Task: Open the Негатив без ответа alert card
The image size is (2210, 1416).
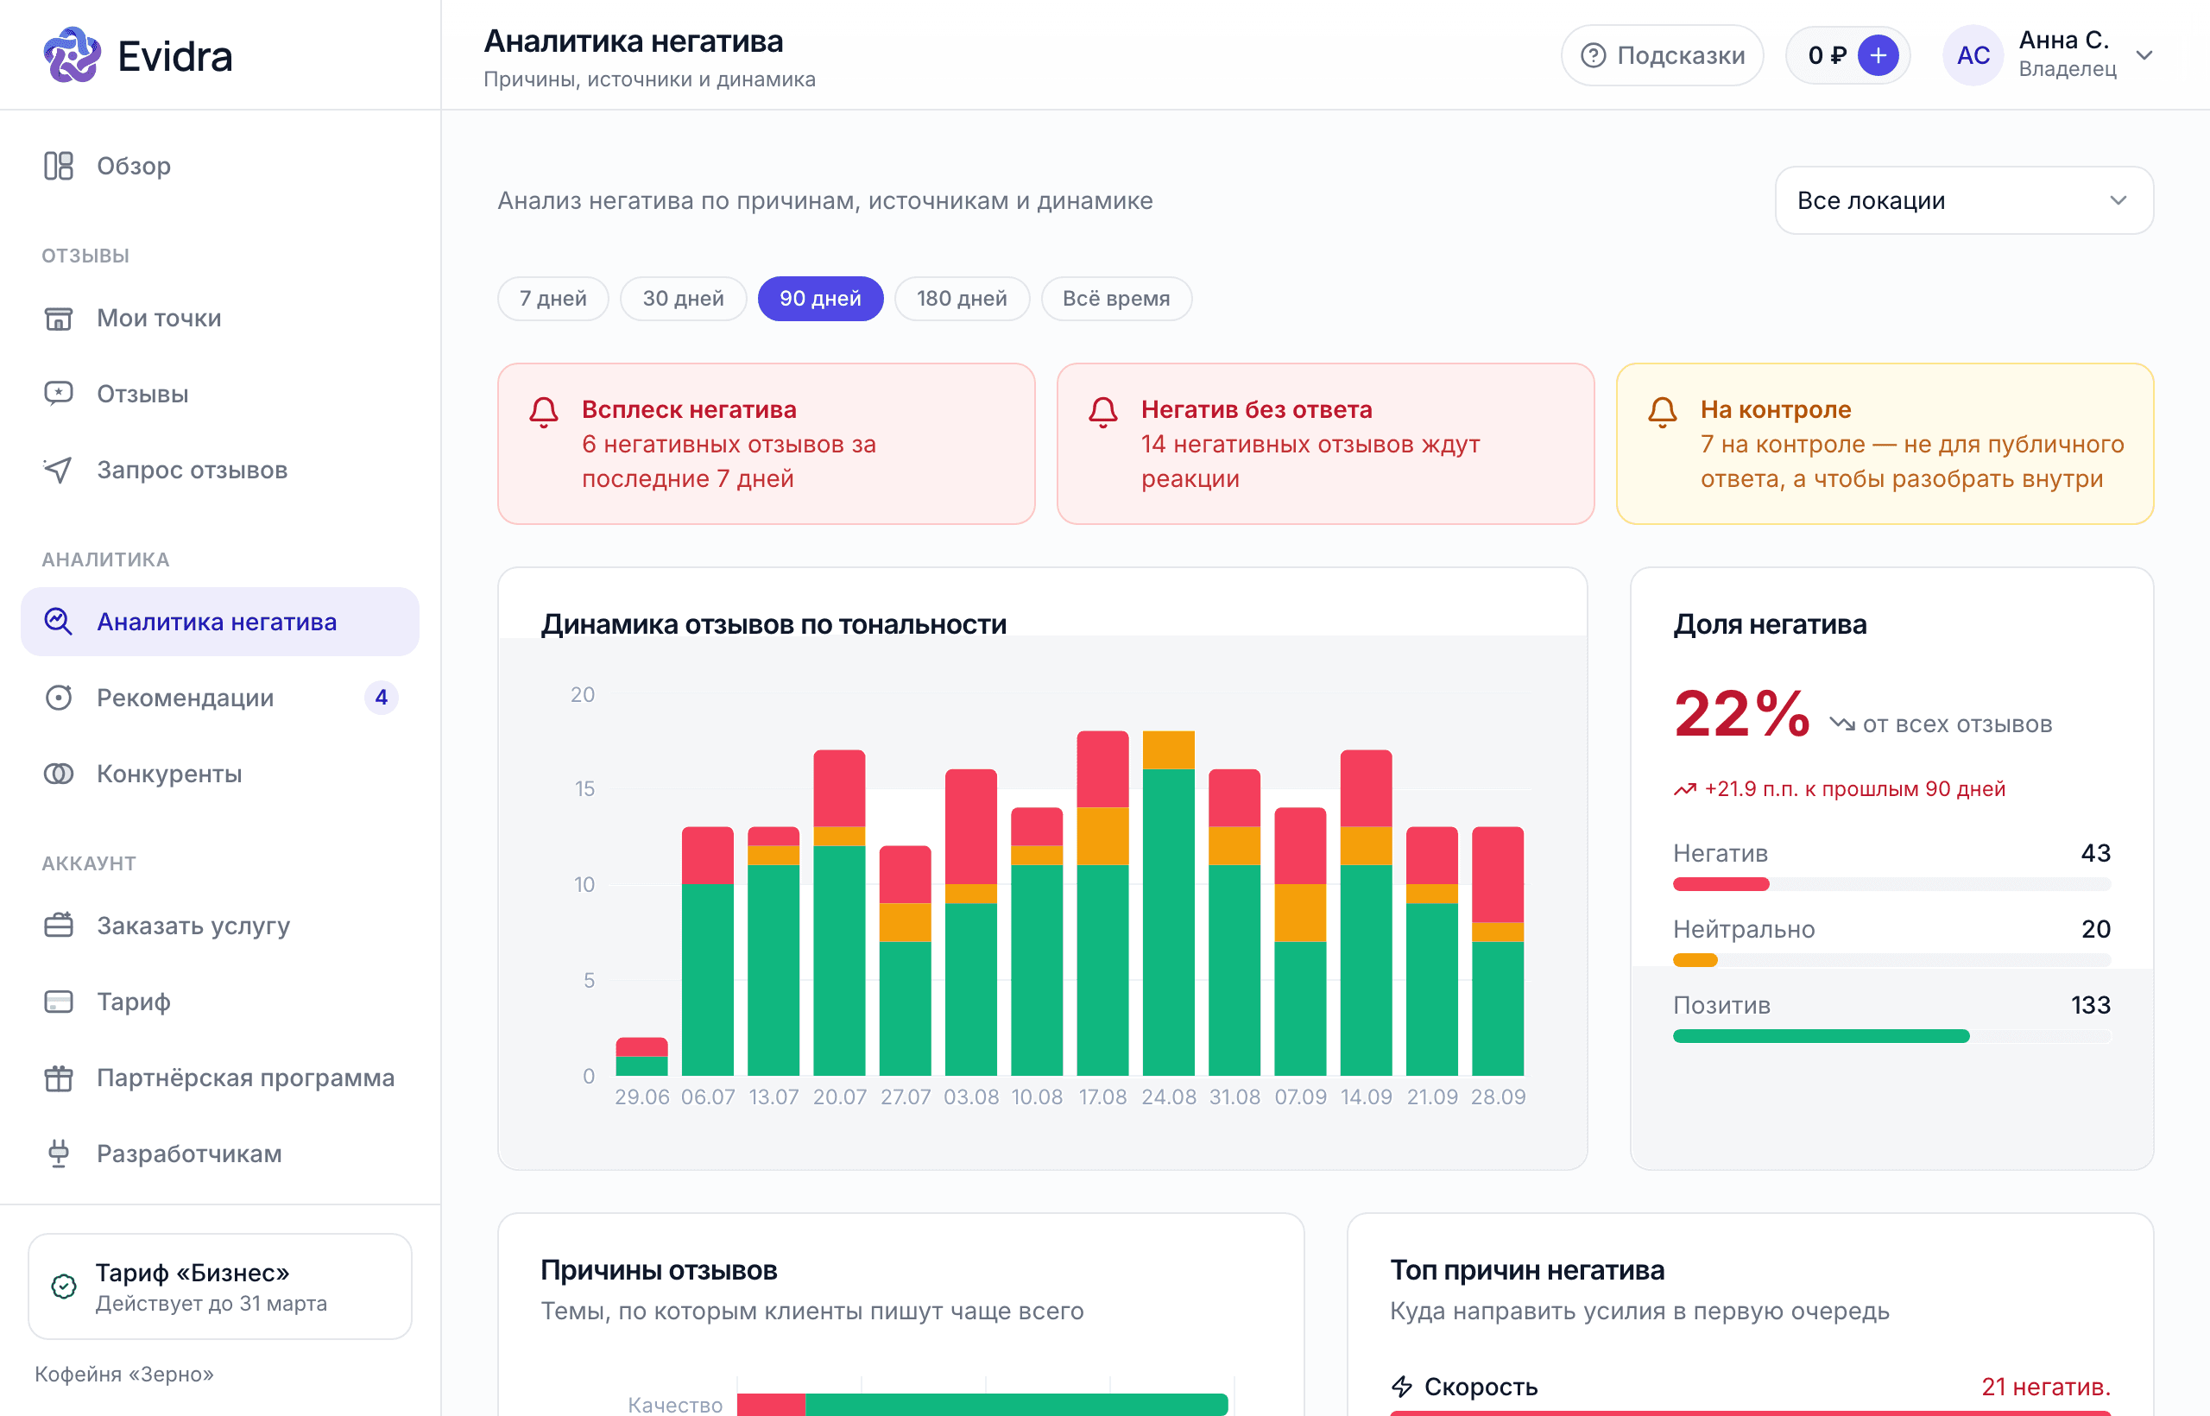Action: click(x=1325, y=444)
